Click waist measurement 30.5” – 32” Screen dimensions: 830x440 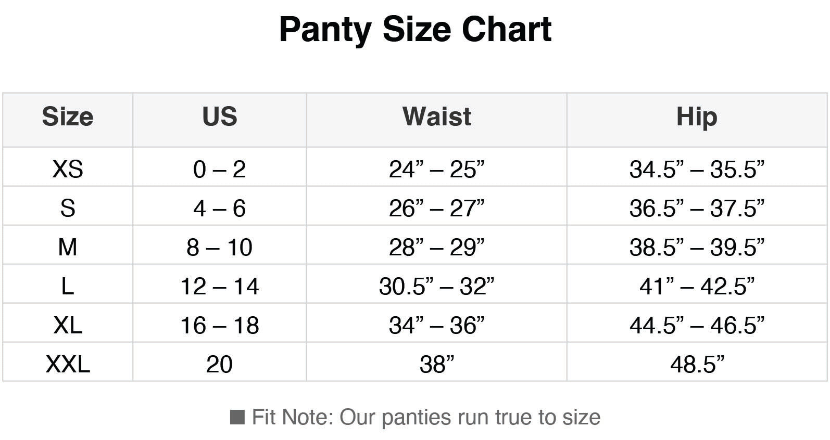(436, 286)
